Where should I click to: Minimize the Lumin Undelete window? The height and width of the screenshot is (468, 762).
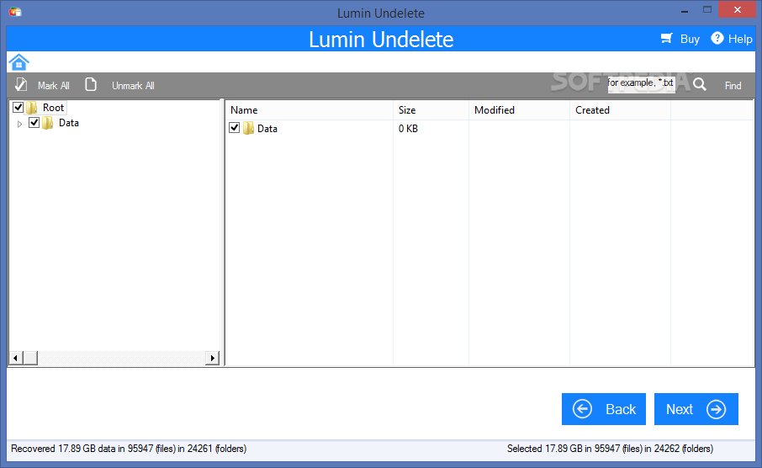pos(685,10)
